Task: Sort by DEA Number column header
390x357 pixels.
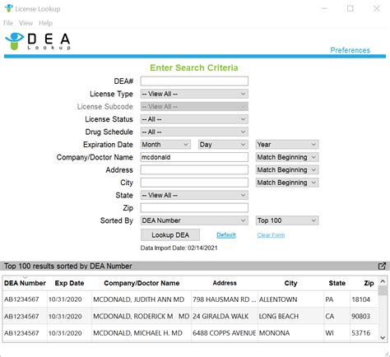Action: click(25, 283)
